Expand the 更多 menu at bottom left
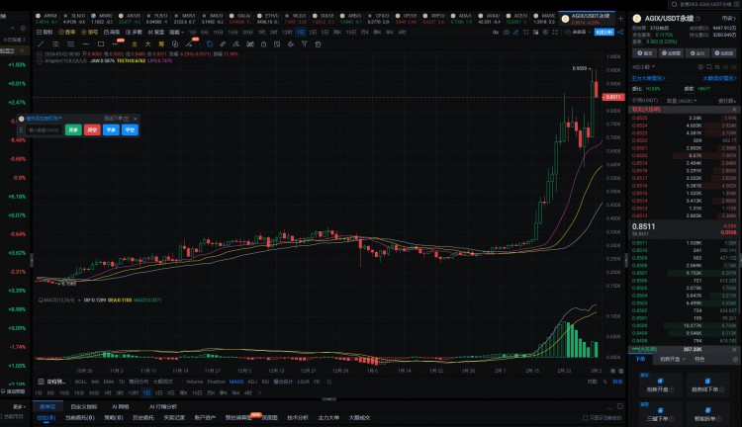The image size is (742, 427). [x=19, y=406]
